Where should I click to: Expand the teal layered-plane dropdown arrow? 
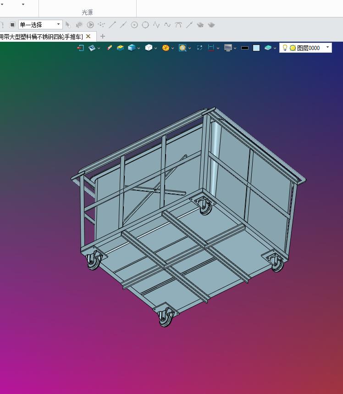click(x=275, y=48)
